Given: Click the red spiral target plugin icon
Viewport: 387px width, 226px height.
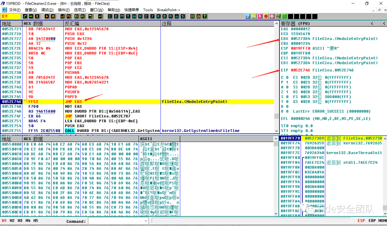Looking at the screenshot, I should [272, 16].
